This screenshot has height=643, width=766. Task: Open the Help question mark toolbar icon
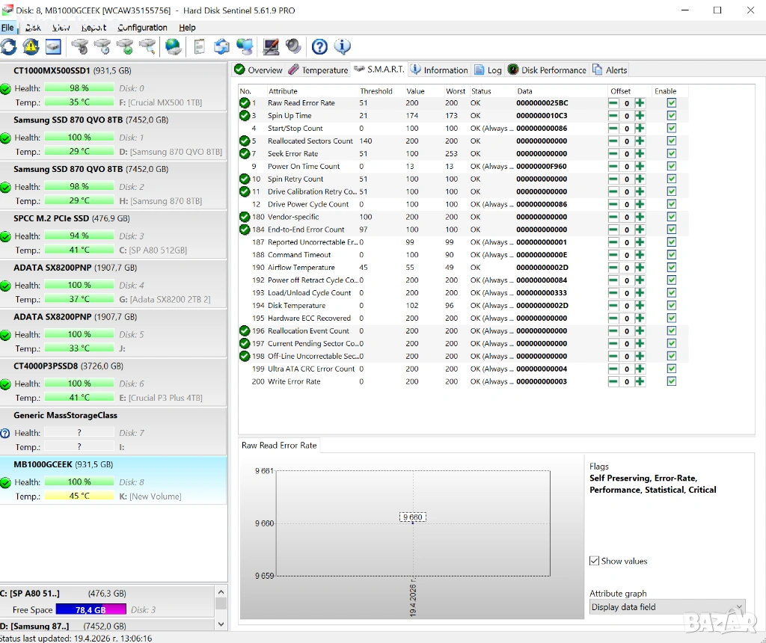coord(319,47)
